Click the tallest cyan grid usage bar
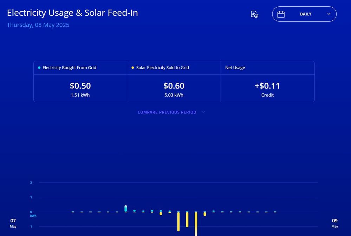This screenshot has width=351, height=236. tap(126, 209)
